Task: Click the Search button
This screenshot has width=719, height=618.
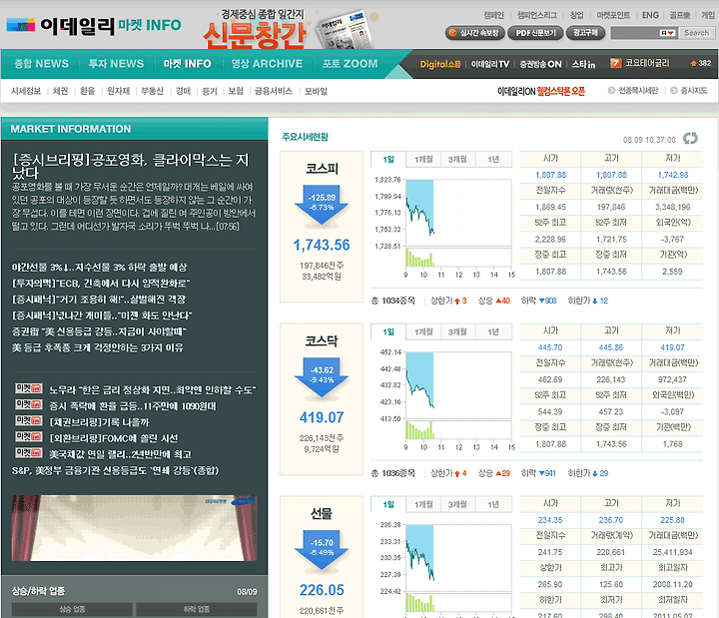Action: coord(697,33)
